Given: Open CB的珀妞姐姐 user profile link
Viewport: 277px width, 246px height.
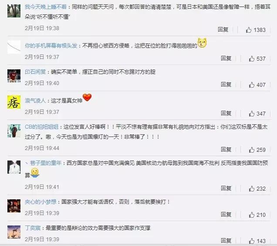Looking at the screenshot, I should tap(41, 127).
